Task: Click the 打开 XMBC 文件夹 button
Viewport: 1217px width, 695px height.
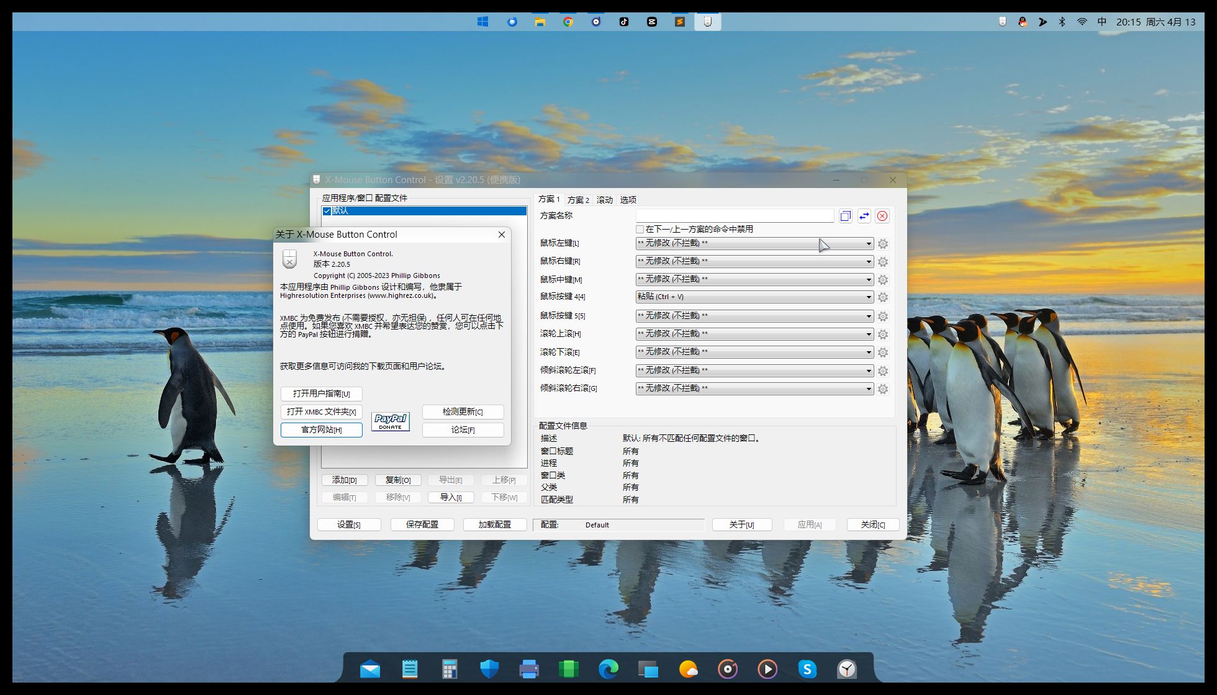Action: [322, 411]
